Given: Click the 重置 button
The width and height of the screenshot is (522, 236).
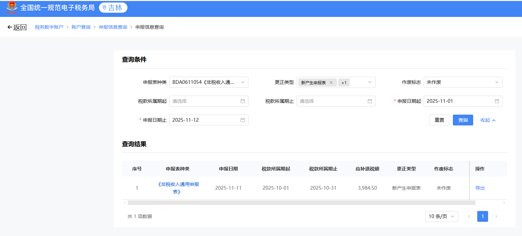Looking at the screenshot, I should point(439,120).
